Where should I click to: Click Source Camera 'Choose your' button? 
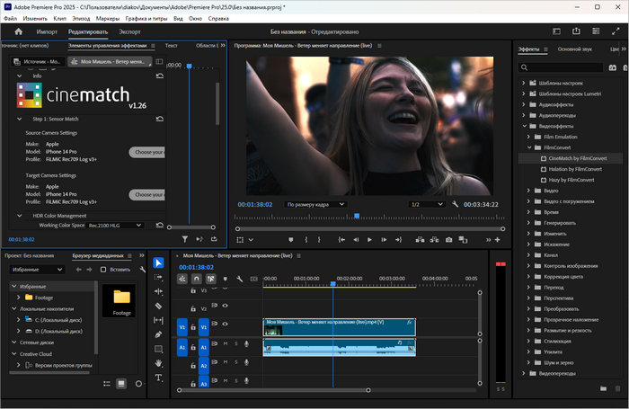[x=147, y=152]
